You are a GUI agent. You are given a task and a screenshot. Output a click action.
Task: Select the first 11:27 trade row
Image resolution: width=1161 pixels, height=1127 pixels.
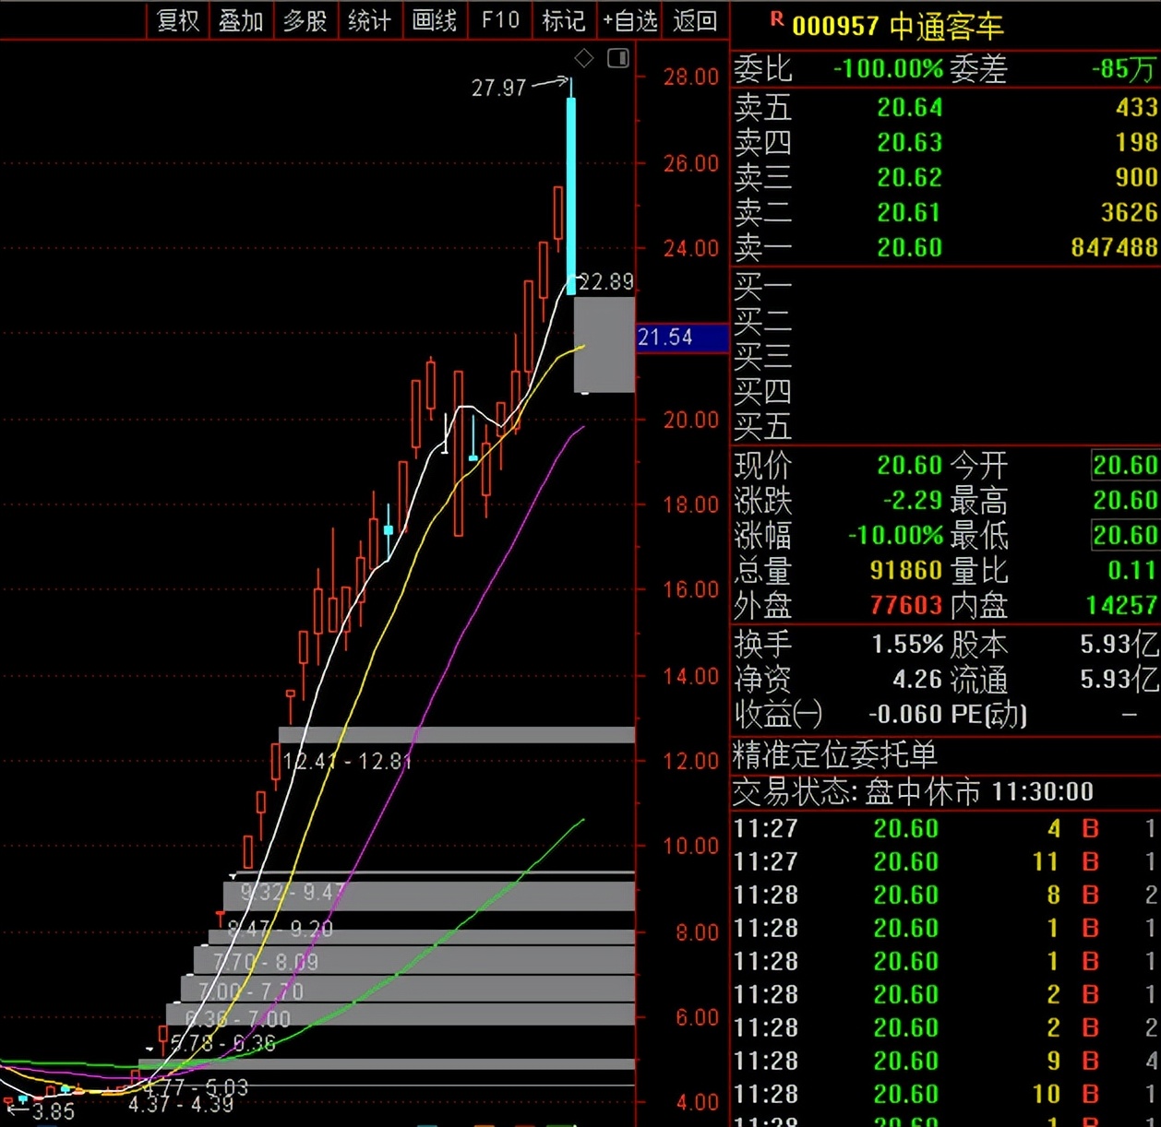(x=945, y=829)
